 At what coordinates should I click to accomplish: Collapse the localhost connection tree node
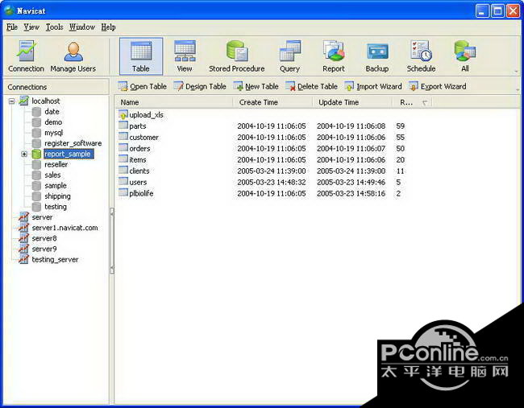click(x=12, y=101)
